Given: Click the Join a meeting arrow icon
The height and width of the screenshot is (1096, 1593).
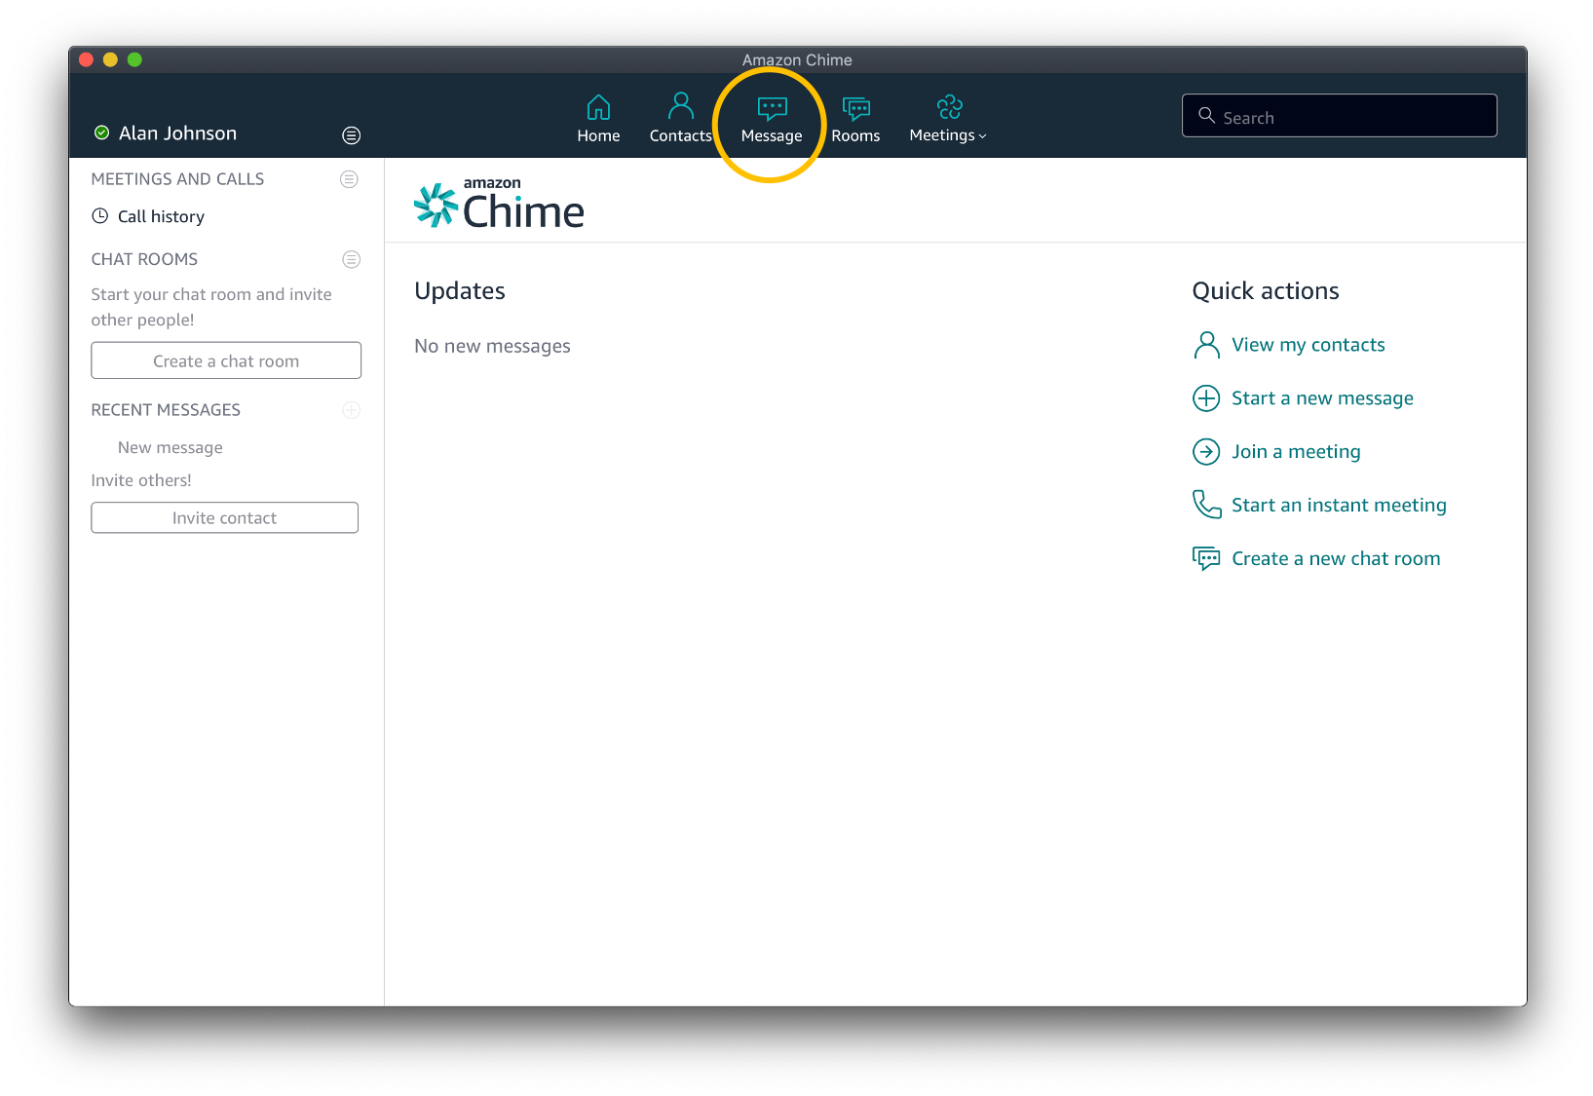Looking at the screenshot, I should [x=1206, y=452].
